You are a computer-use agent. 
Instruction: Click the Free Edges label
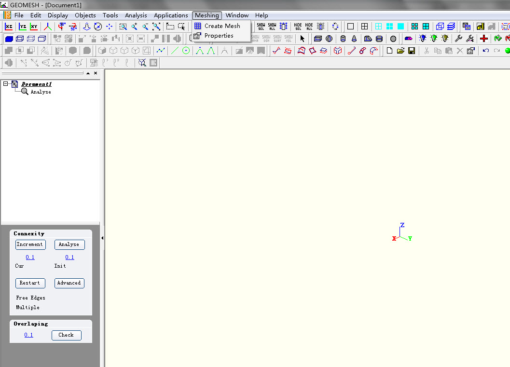click(30, 298)
